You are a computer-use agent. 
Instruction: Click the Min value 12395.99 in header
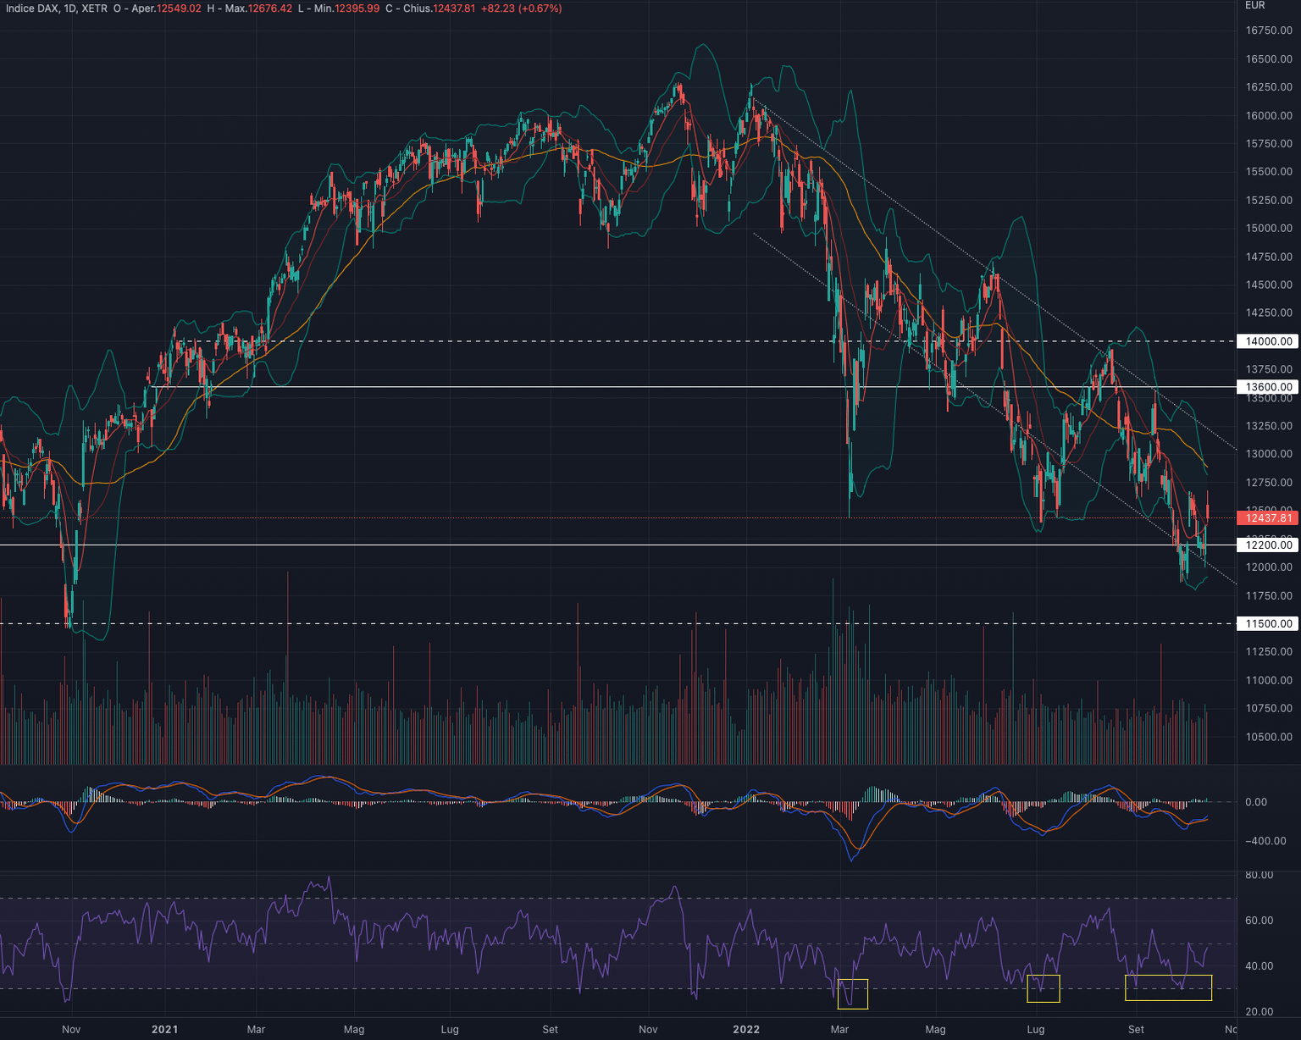click(x=356, y=8)
